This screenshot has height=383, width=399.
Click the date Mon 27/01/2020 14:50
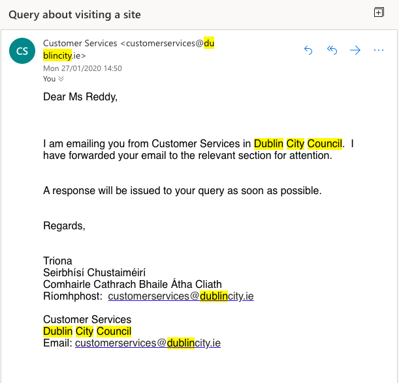click(82, 68)
